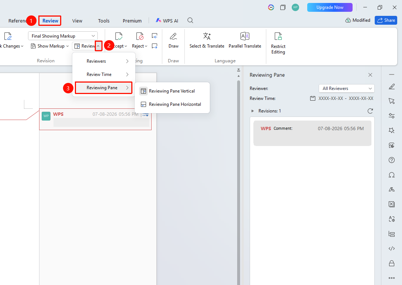Click the Track Changes pencil-document icon

pyautogui.click(x=8, y=36)
